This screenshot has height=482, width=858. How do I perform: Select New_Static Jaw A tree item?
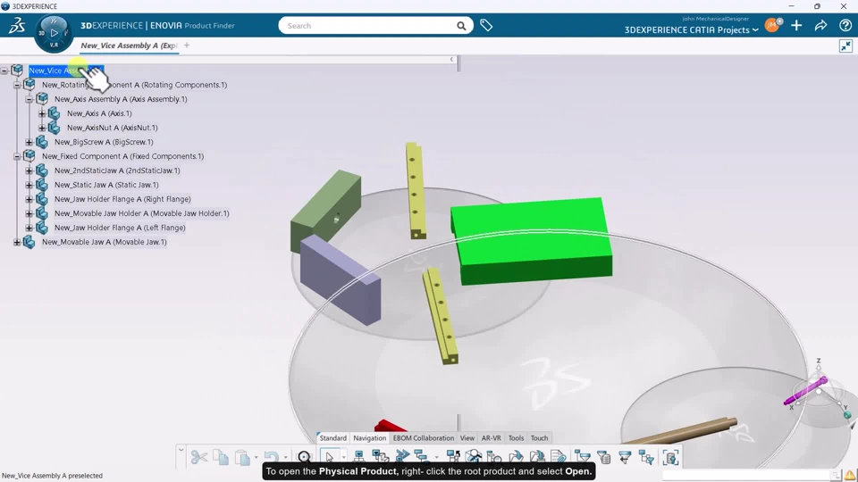coord(106,185)
